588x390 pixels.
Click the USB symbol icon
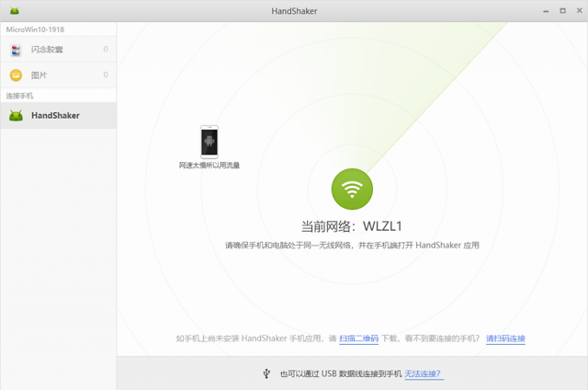(266, 373)
